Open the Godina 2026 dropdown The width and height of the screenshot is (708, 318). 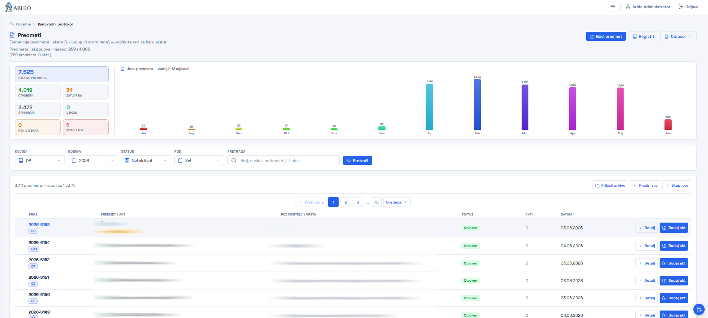coord(93,160)
